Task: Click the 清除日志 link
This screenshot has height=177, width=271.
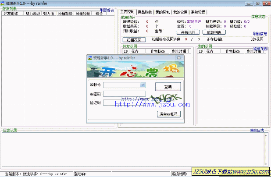Action: point(257,131)
